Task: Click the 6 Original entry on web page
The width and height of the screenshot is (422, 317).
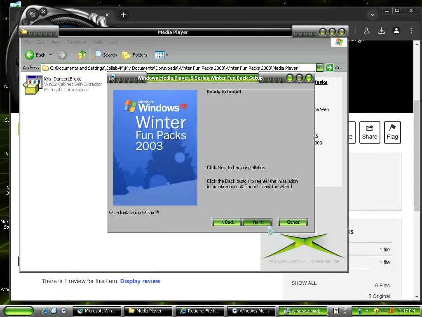Action: [x=379, y=296]
